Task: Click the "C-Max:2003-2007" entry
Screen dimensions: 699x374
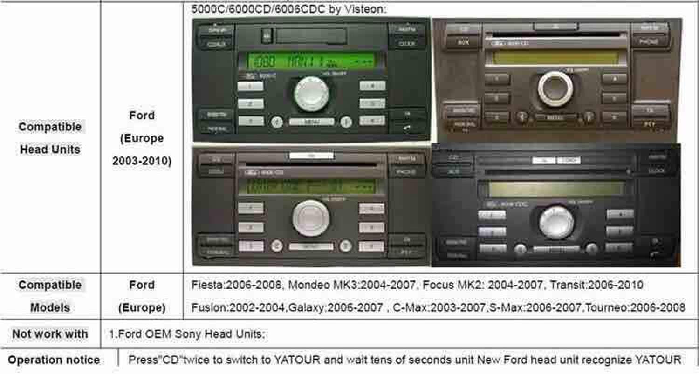Action: 440,307
